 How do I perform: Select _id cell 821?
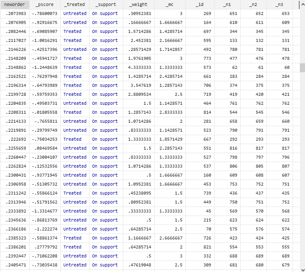point(200,247)
